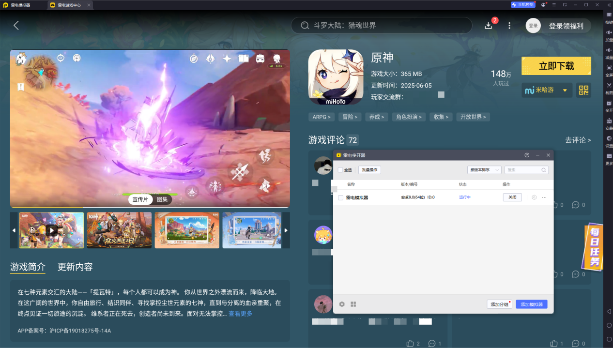The width and height of the screenshot is (613, 348).
Task: Click the 添加分组 button
Action: pos(499,304)
